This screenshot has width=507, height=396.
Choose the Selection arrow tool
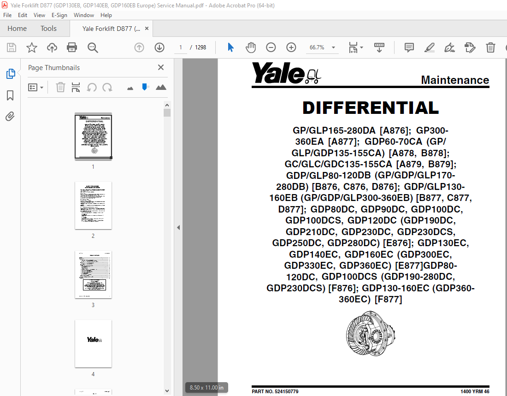point(230,47)
